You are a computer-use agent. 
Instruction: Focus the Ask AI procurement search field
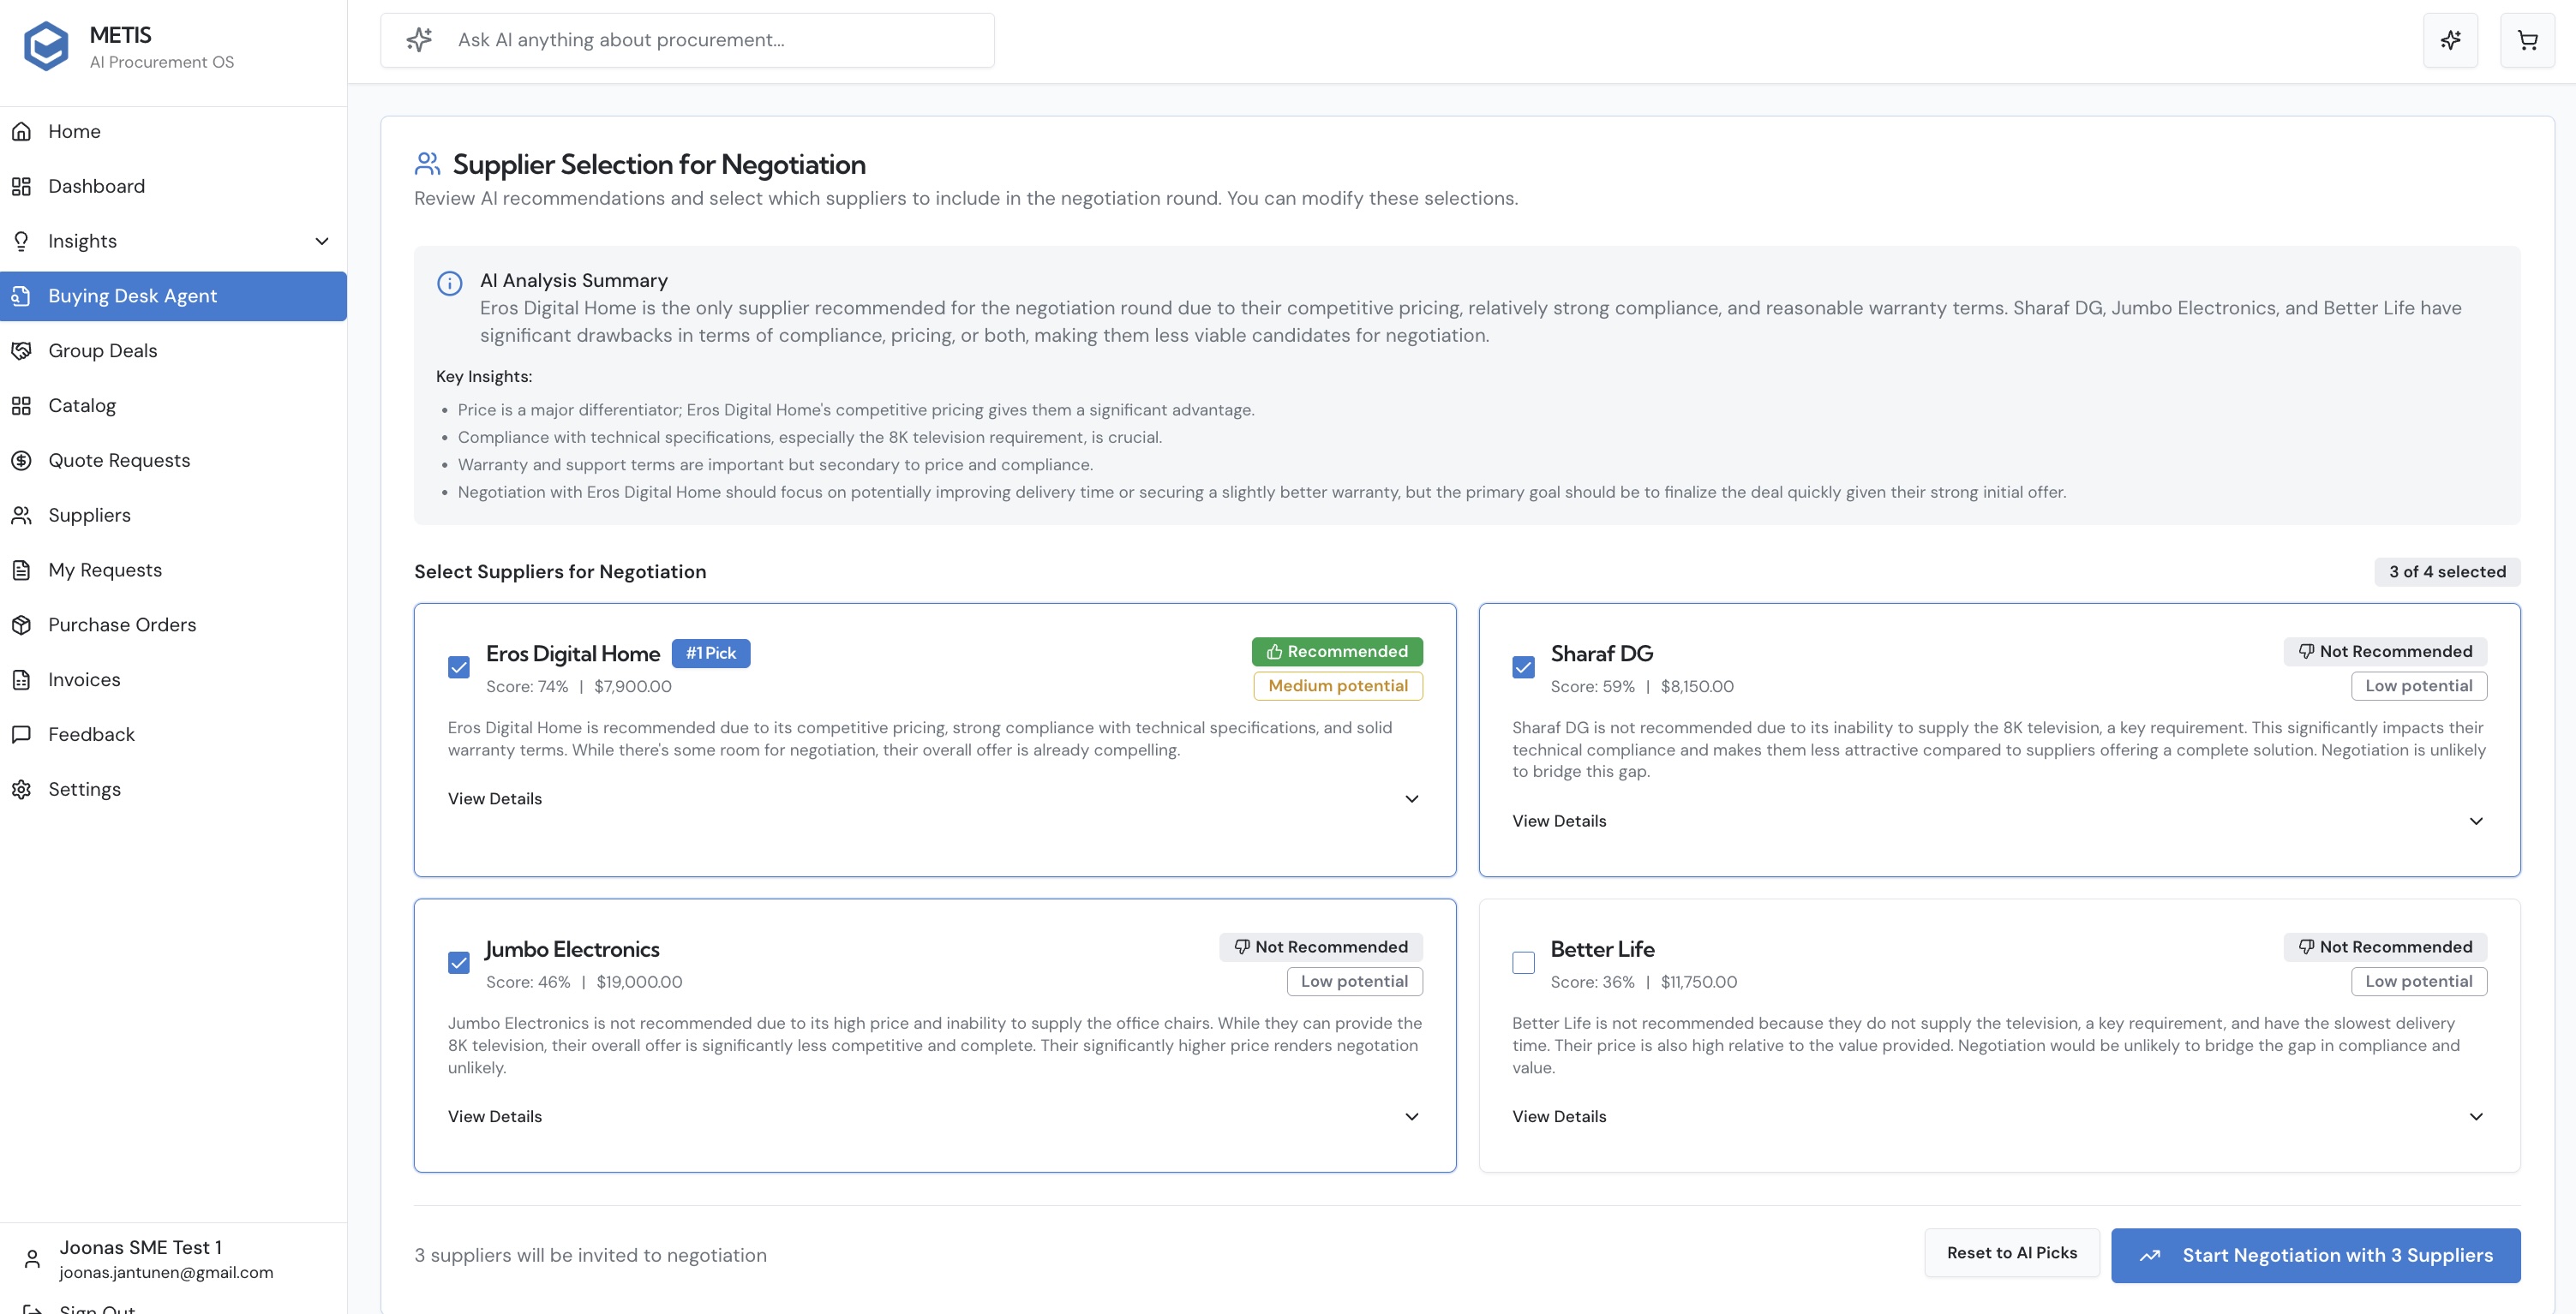click(687, 40)
